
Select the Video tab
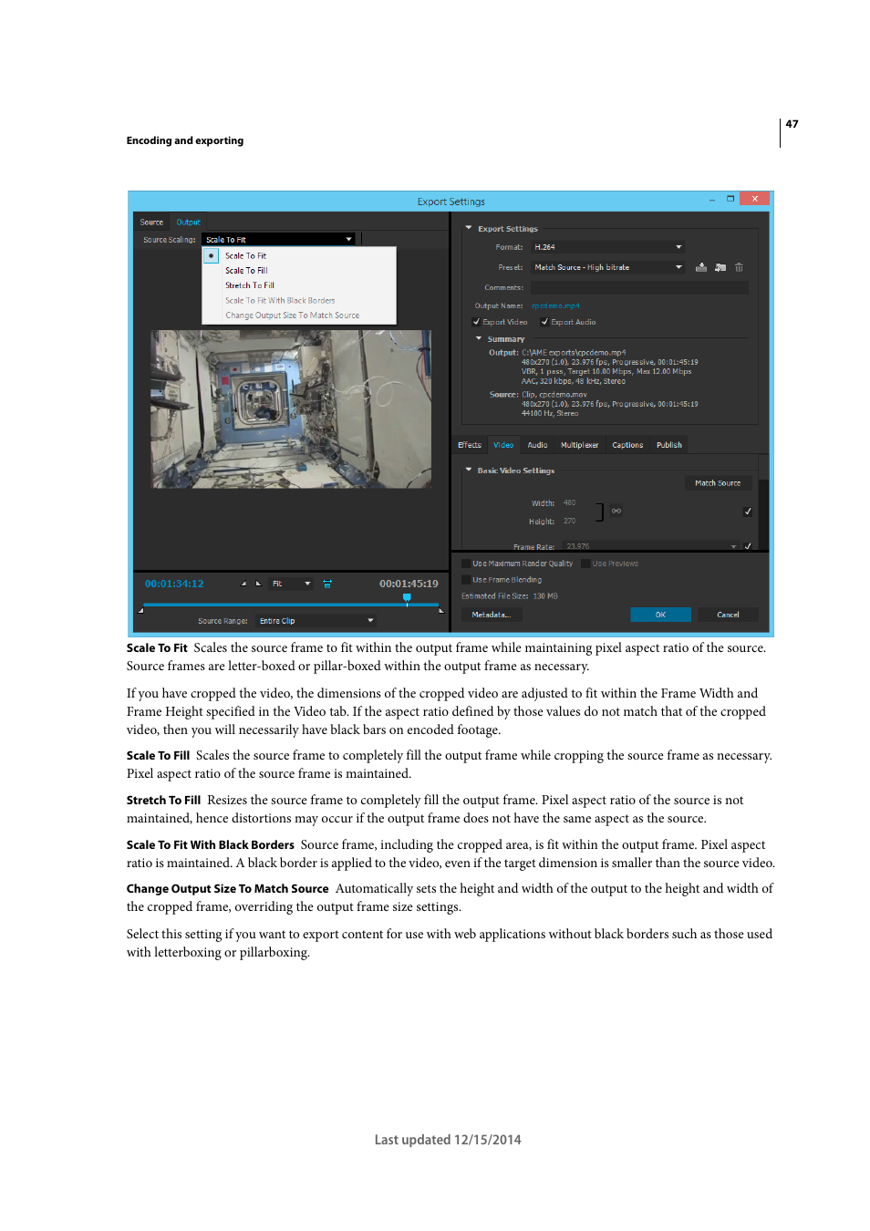click(503, 445)
